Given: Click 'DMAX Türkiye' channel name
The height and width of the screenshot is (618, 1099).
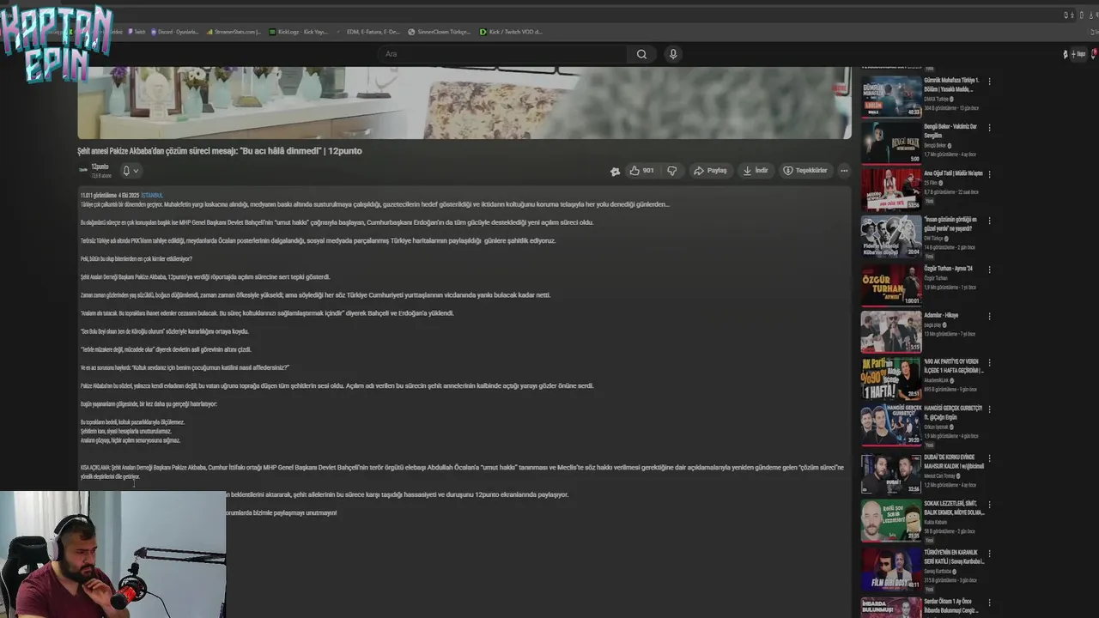Looking at the screenshot, I should point(936,99).
